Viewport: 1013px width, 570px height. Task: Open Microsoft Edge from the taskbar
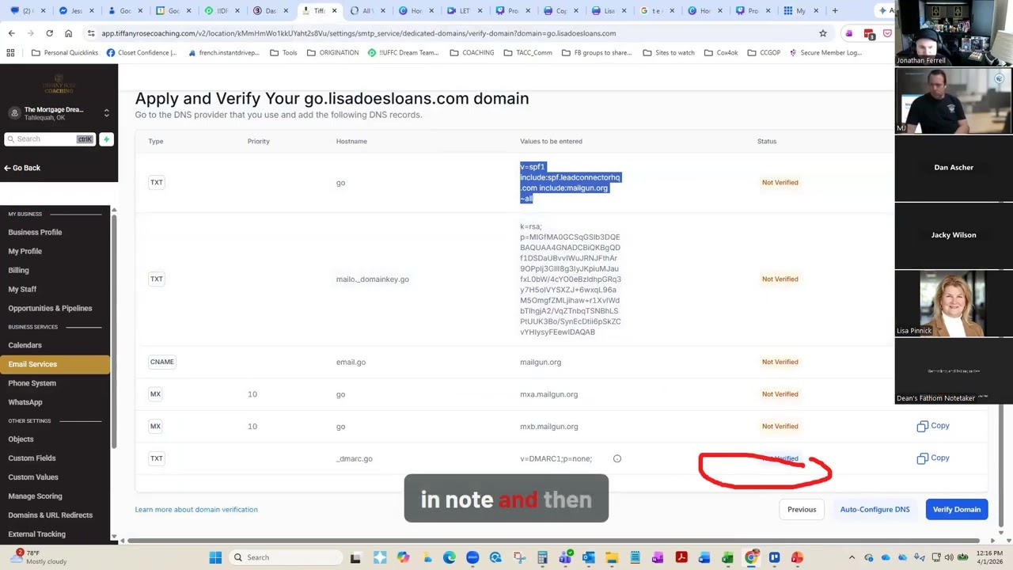point(450,557)
